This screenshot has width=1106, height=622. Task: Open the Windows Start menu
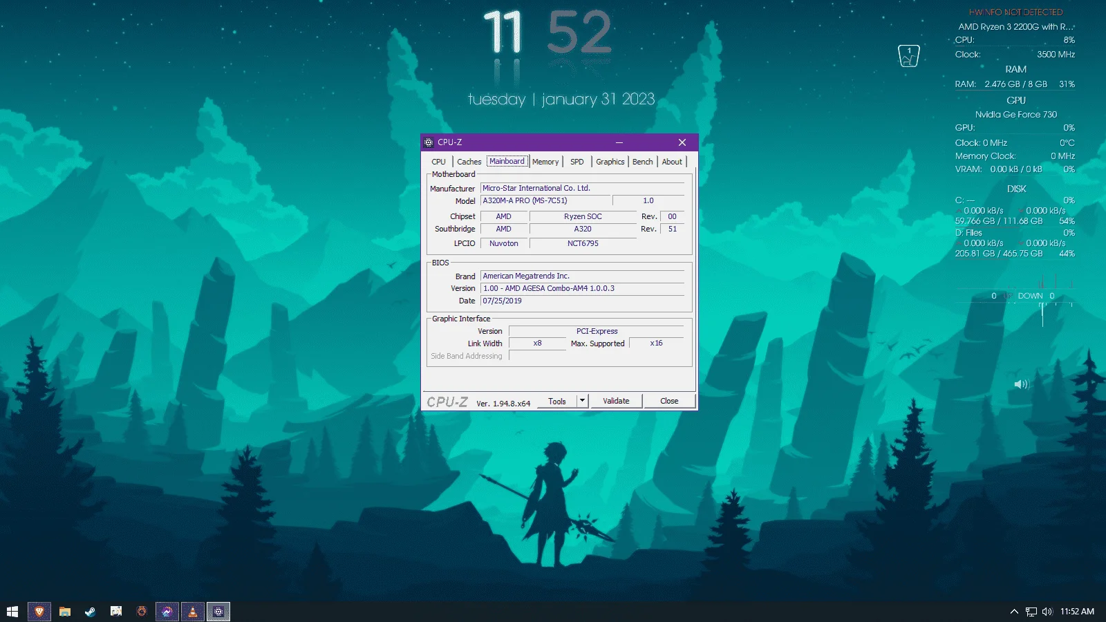point(12,612)
